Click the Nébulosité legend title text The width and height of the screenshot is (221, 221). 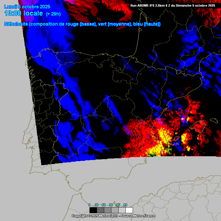[x=82, y=24]
